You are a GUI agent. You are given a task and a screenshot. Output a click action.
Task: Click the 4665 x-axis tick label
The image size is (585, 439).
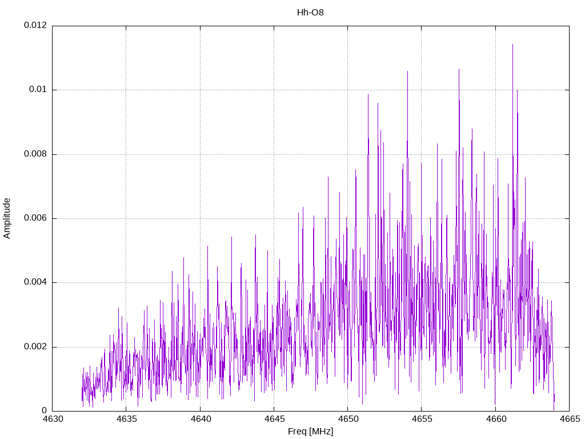point(570,419)
